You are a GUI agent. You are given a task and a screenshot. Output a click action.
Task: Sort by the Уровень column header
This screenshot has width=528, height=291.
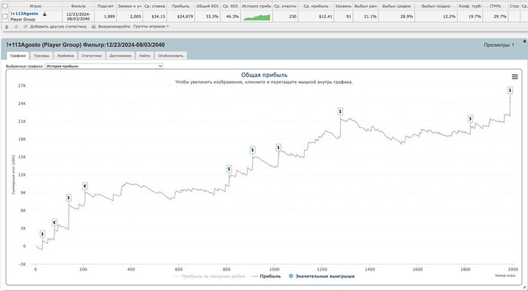point(343,6)
